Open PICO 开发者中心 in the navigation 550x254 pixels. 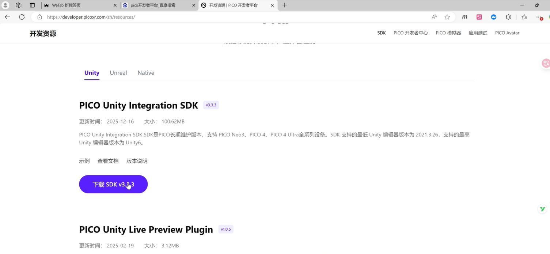pos(411,33)
